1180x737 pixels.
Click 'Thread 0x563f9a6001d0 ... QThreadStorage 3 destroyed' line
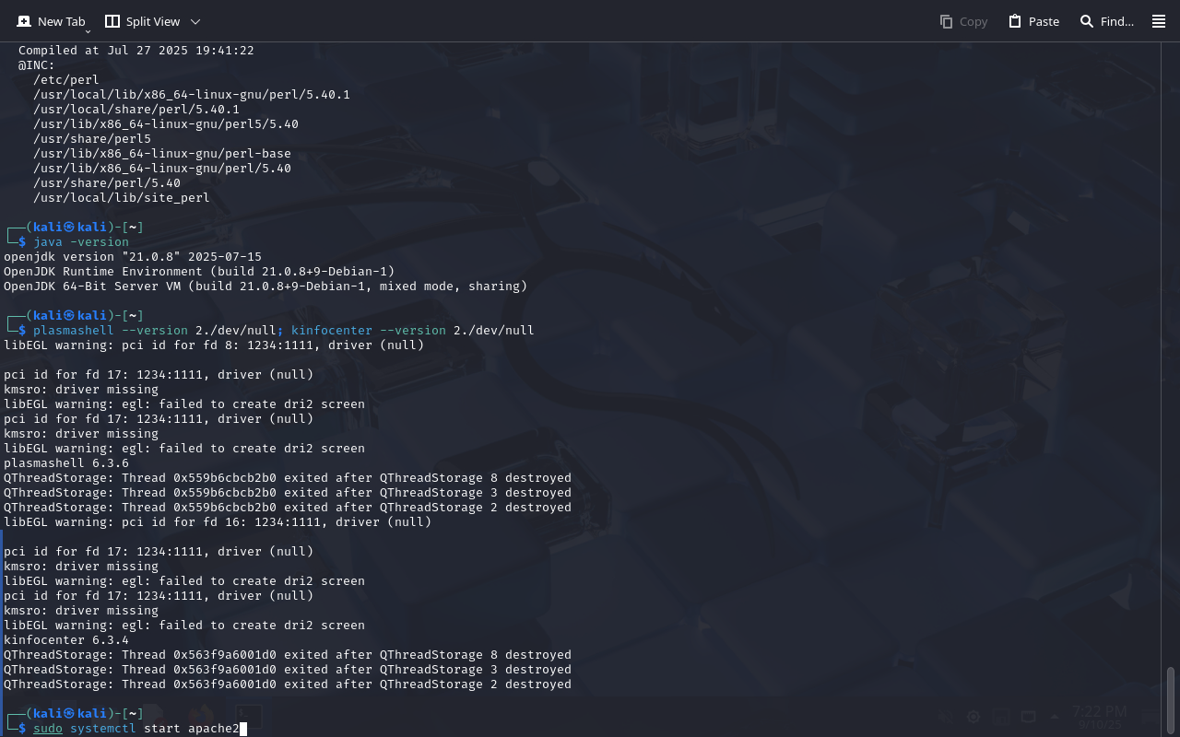click(288, 670)
